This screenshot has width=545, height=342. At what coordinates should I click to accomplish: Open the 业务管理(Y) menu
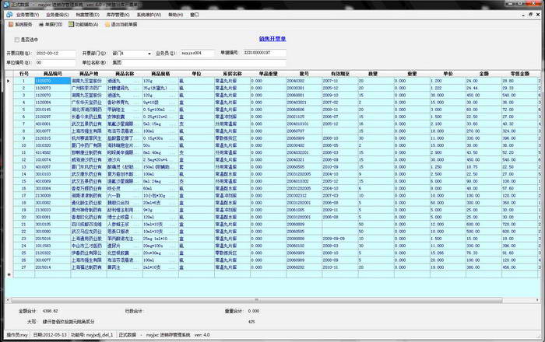[28, 15]
